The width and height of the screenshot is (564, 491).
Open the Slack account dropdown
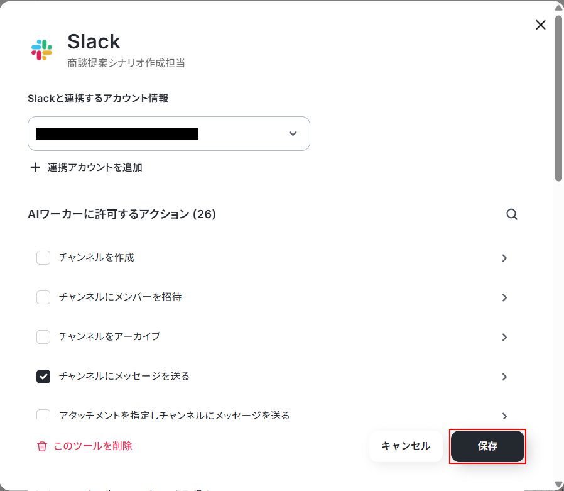tap(169, 133)
